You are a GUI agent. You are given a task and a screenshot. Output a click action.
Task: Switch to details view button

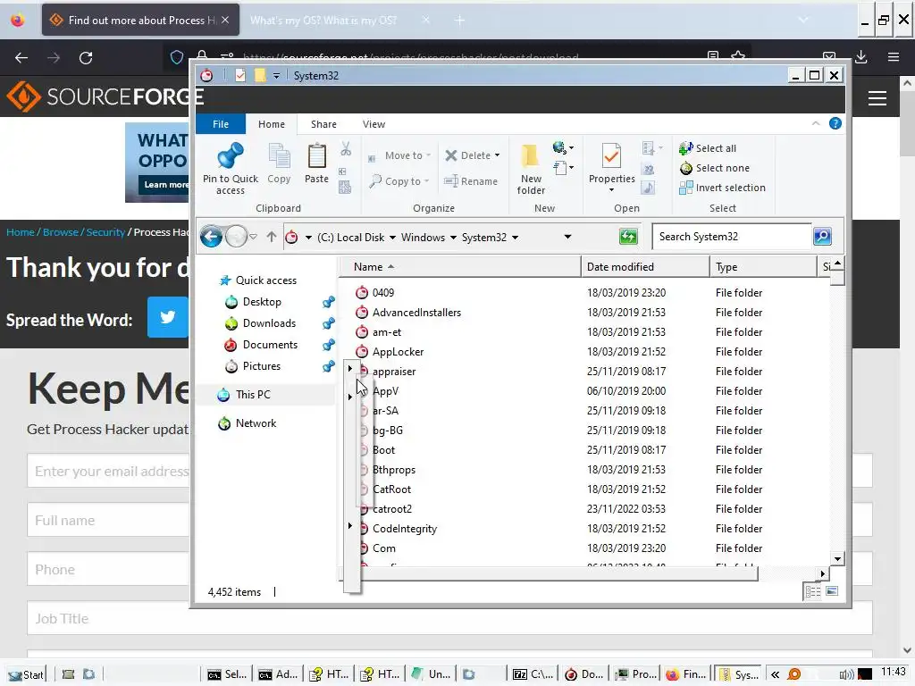(812, 591)
